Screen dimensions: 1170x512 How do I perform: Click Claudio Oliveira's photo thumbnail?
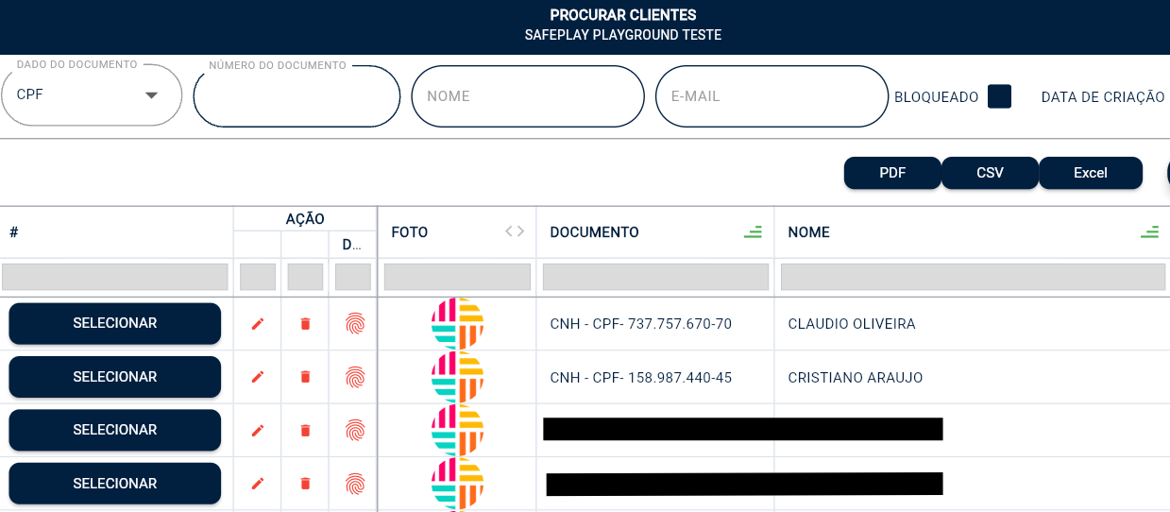tap(457, 323)
